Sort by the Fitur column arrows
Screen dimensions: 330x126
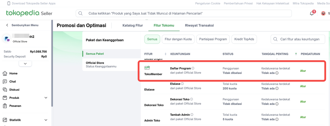point(166,54)
